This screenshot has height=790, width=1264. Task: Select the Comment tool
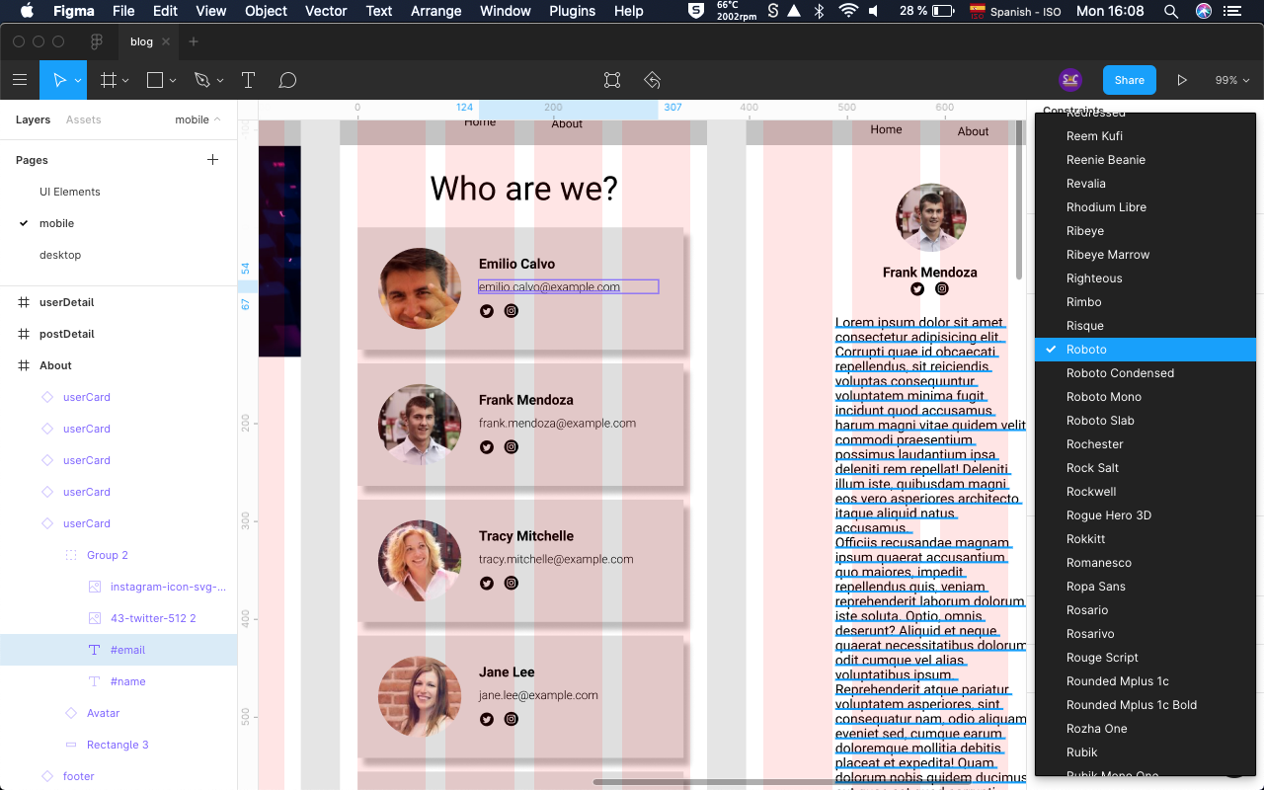(287, 80)
